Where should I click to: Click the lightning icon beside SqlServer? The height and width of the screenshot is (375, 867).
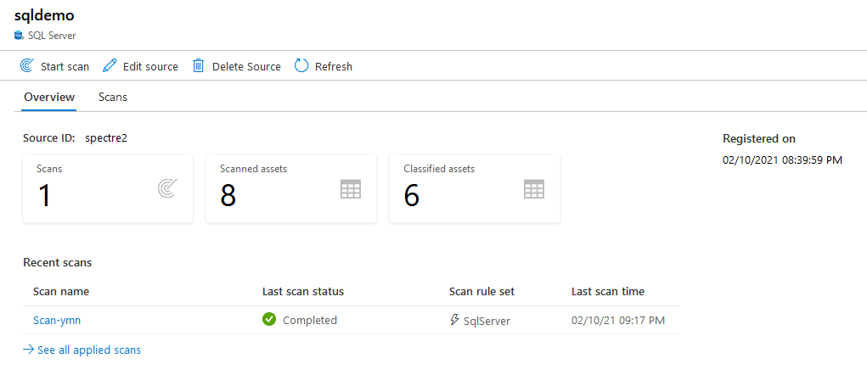[454, 320]
